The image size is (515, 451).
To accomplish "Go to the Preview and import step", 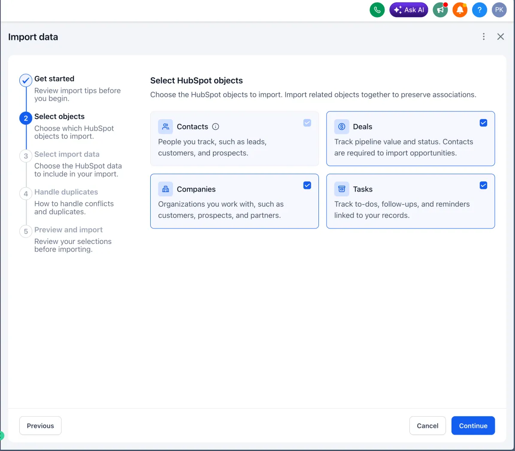I will coord(69,230).
